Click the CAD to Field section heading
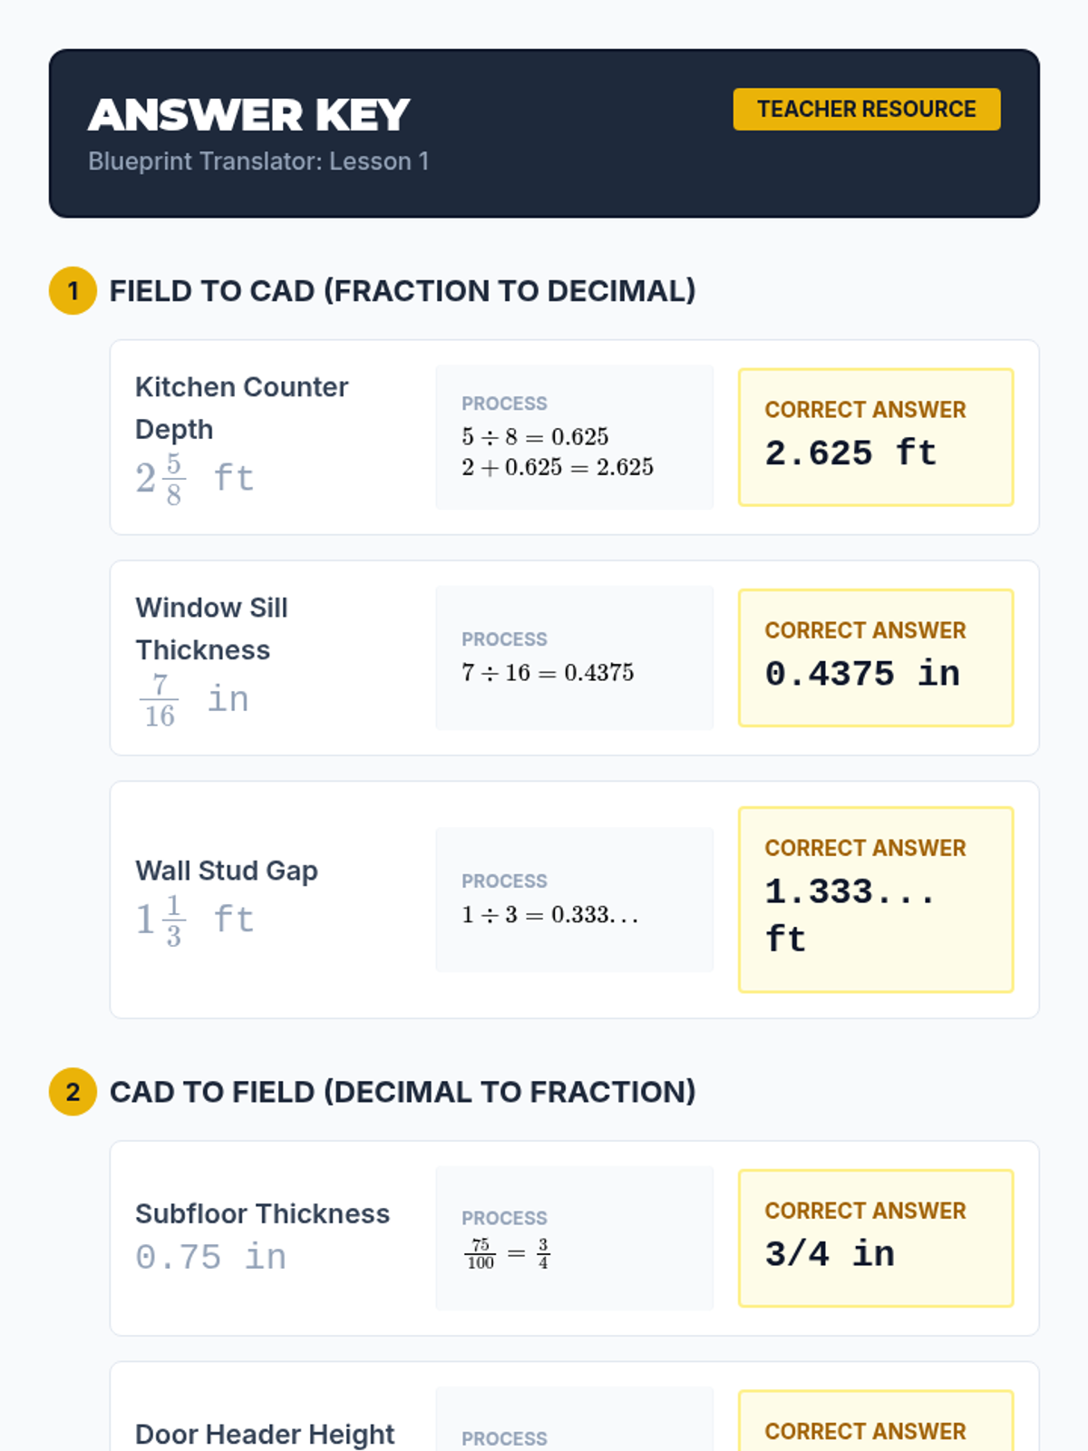Screen dimensions: 1088x1451 click(403, 1092)
